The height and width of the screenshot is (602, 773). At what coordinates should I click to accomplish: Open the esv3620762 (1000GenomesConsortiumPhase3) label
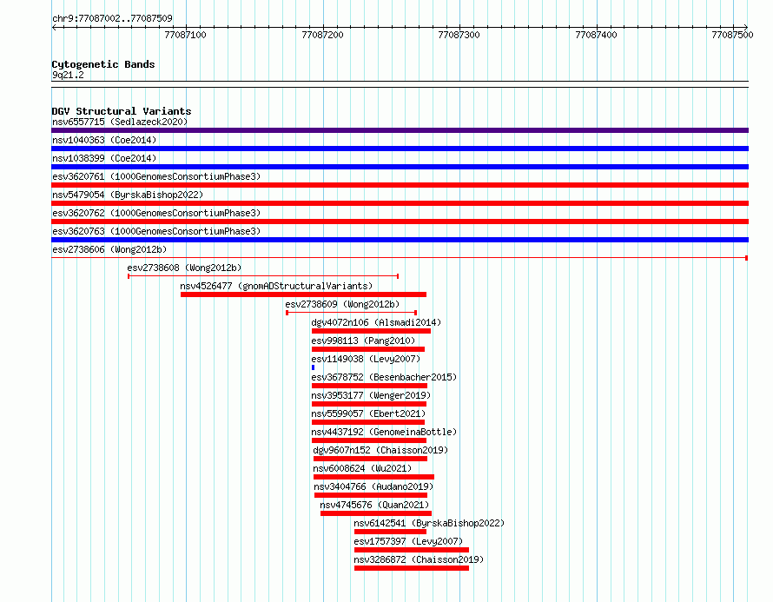click(x=156, y=213)
